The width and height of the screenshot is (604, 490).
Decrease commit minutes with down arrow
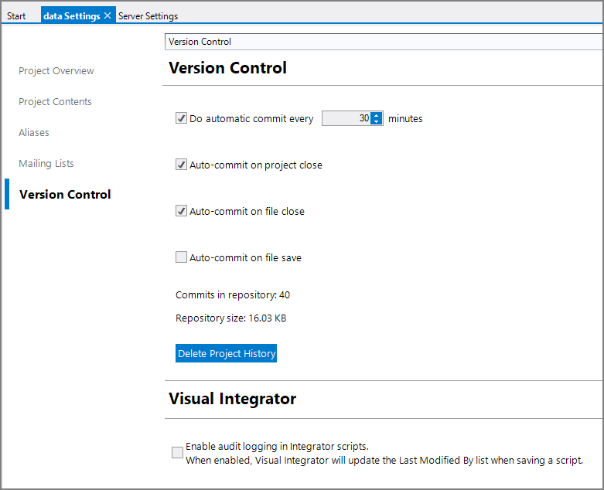(x=377, y=121)
